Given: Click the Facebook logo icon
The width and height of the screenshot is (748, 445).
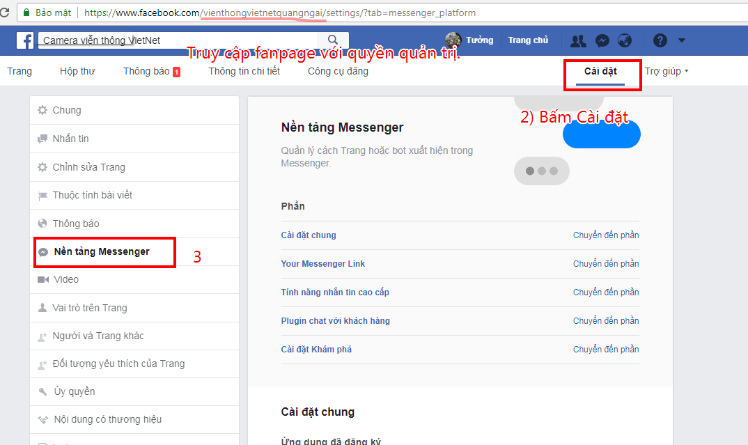Looking at the screenshot, I should click(25, 40).
